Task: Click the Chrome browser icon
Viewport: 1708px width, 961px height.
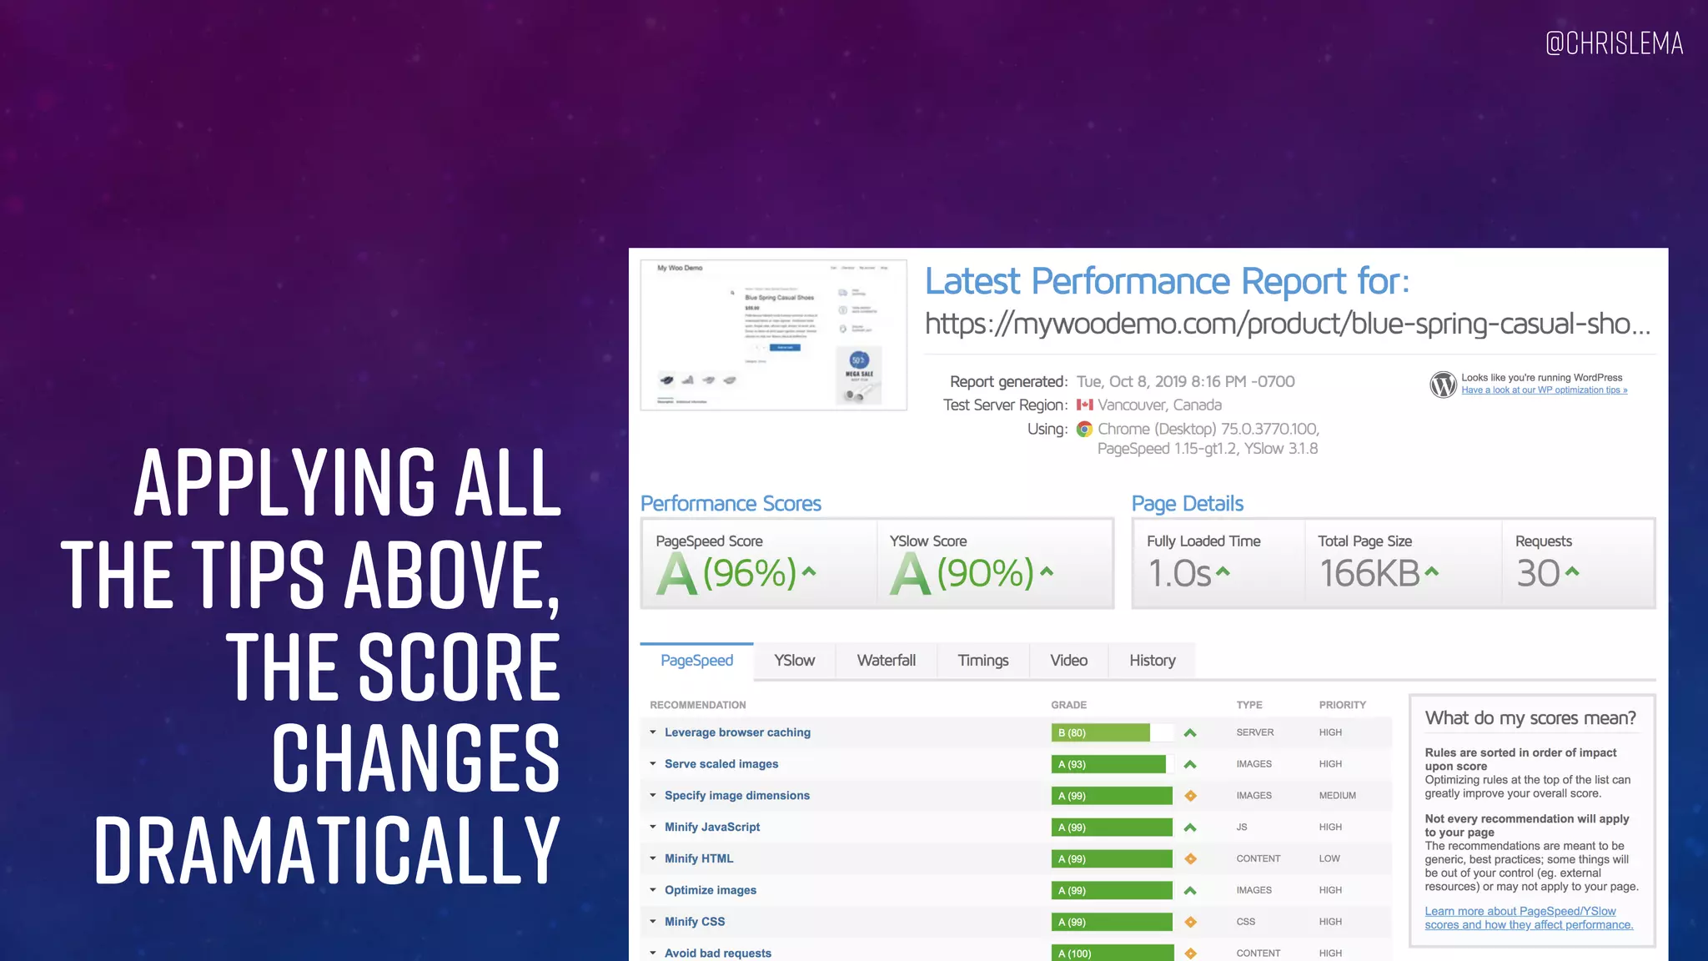Action: [1084, 429]
